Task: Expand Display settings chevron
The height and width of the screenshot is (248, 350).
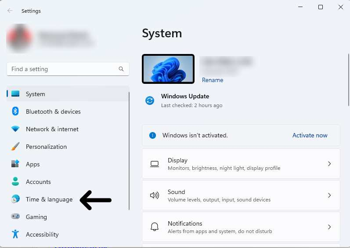Action: coord(329,164)
